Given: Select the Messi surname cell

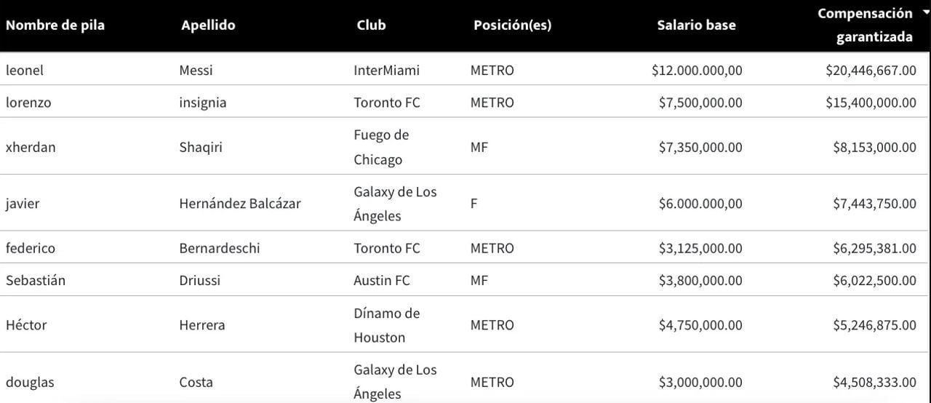Looking at the screenshot, I should pos(196,71).
